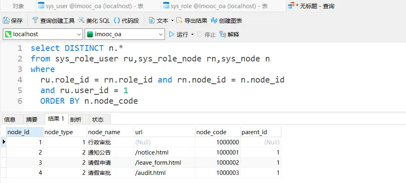Screen dimensions: 406x183
Task: Open the 状态 tab
Action: point(98,120)
